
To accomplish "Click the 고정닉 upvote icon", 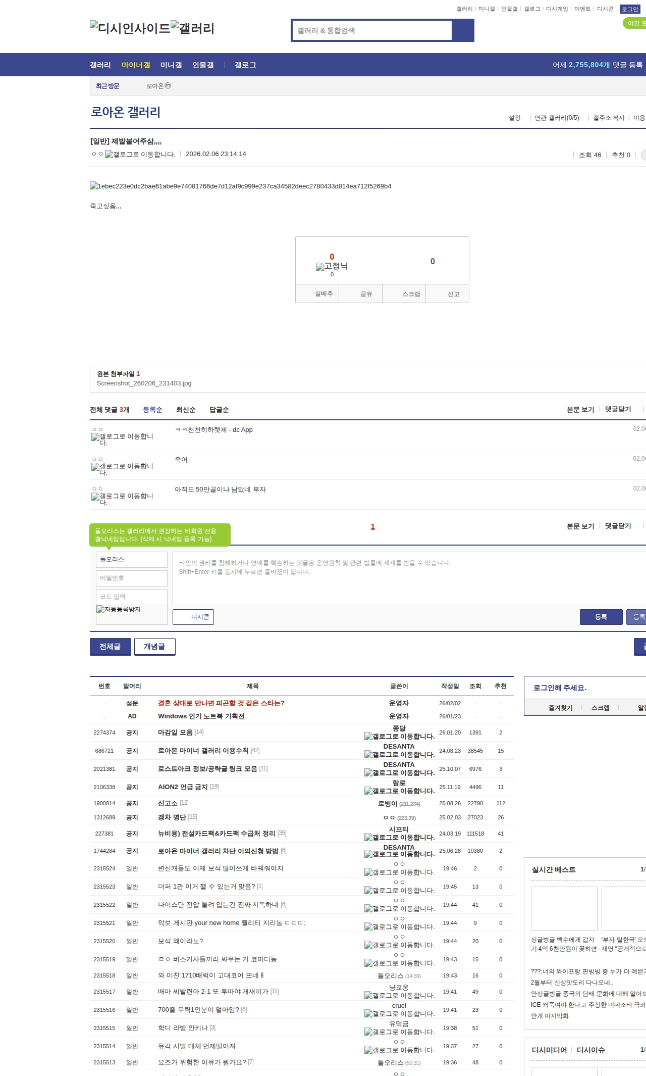I will [x=332, y=266].
